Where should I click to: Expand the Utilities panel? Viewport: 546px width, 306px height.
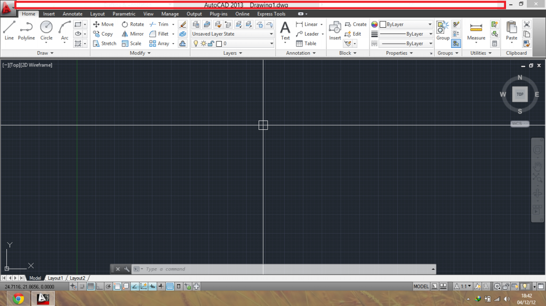coord(481,53)
